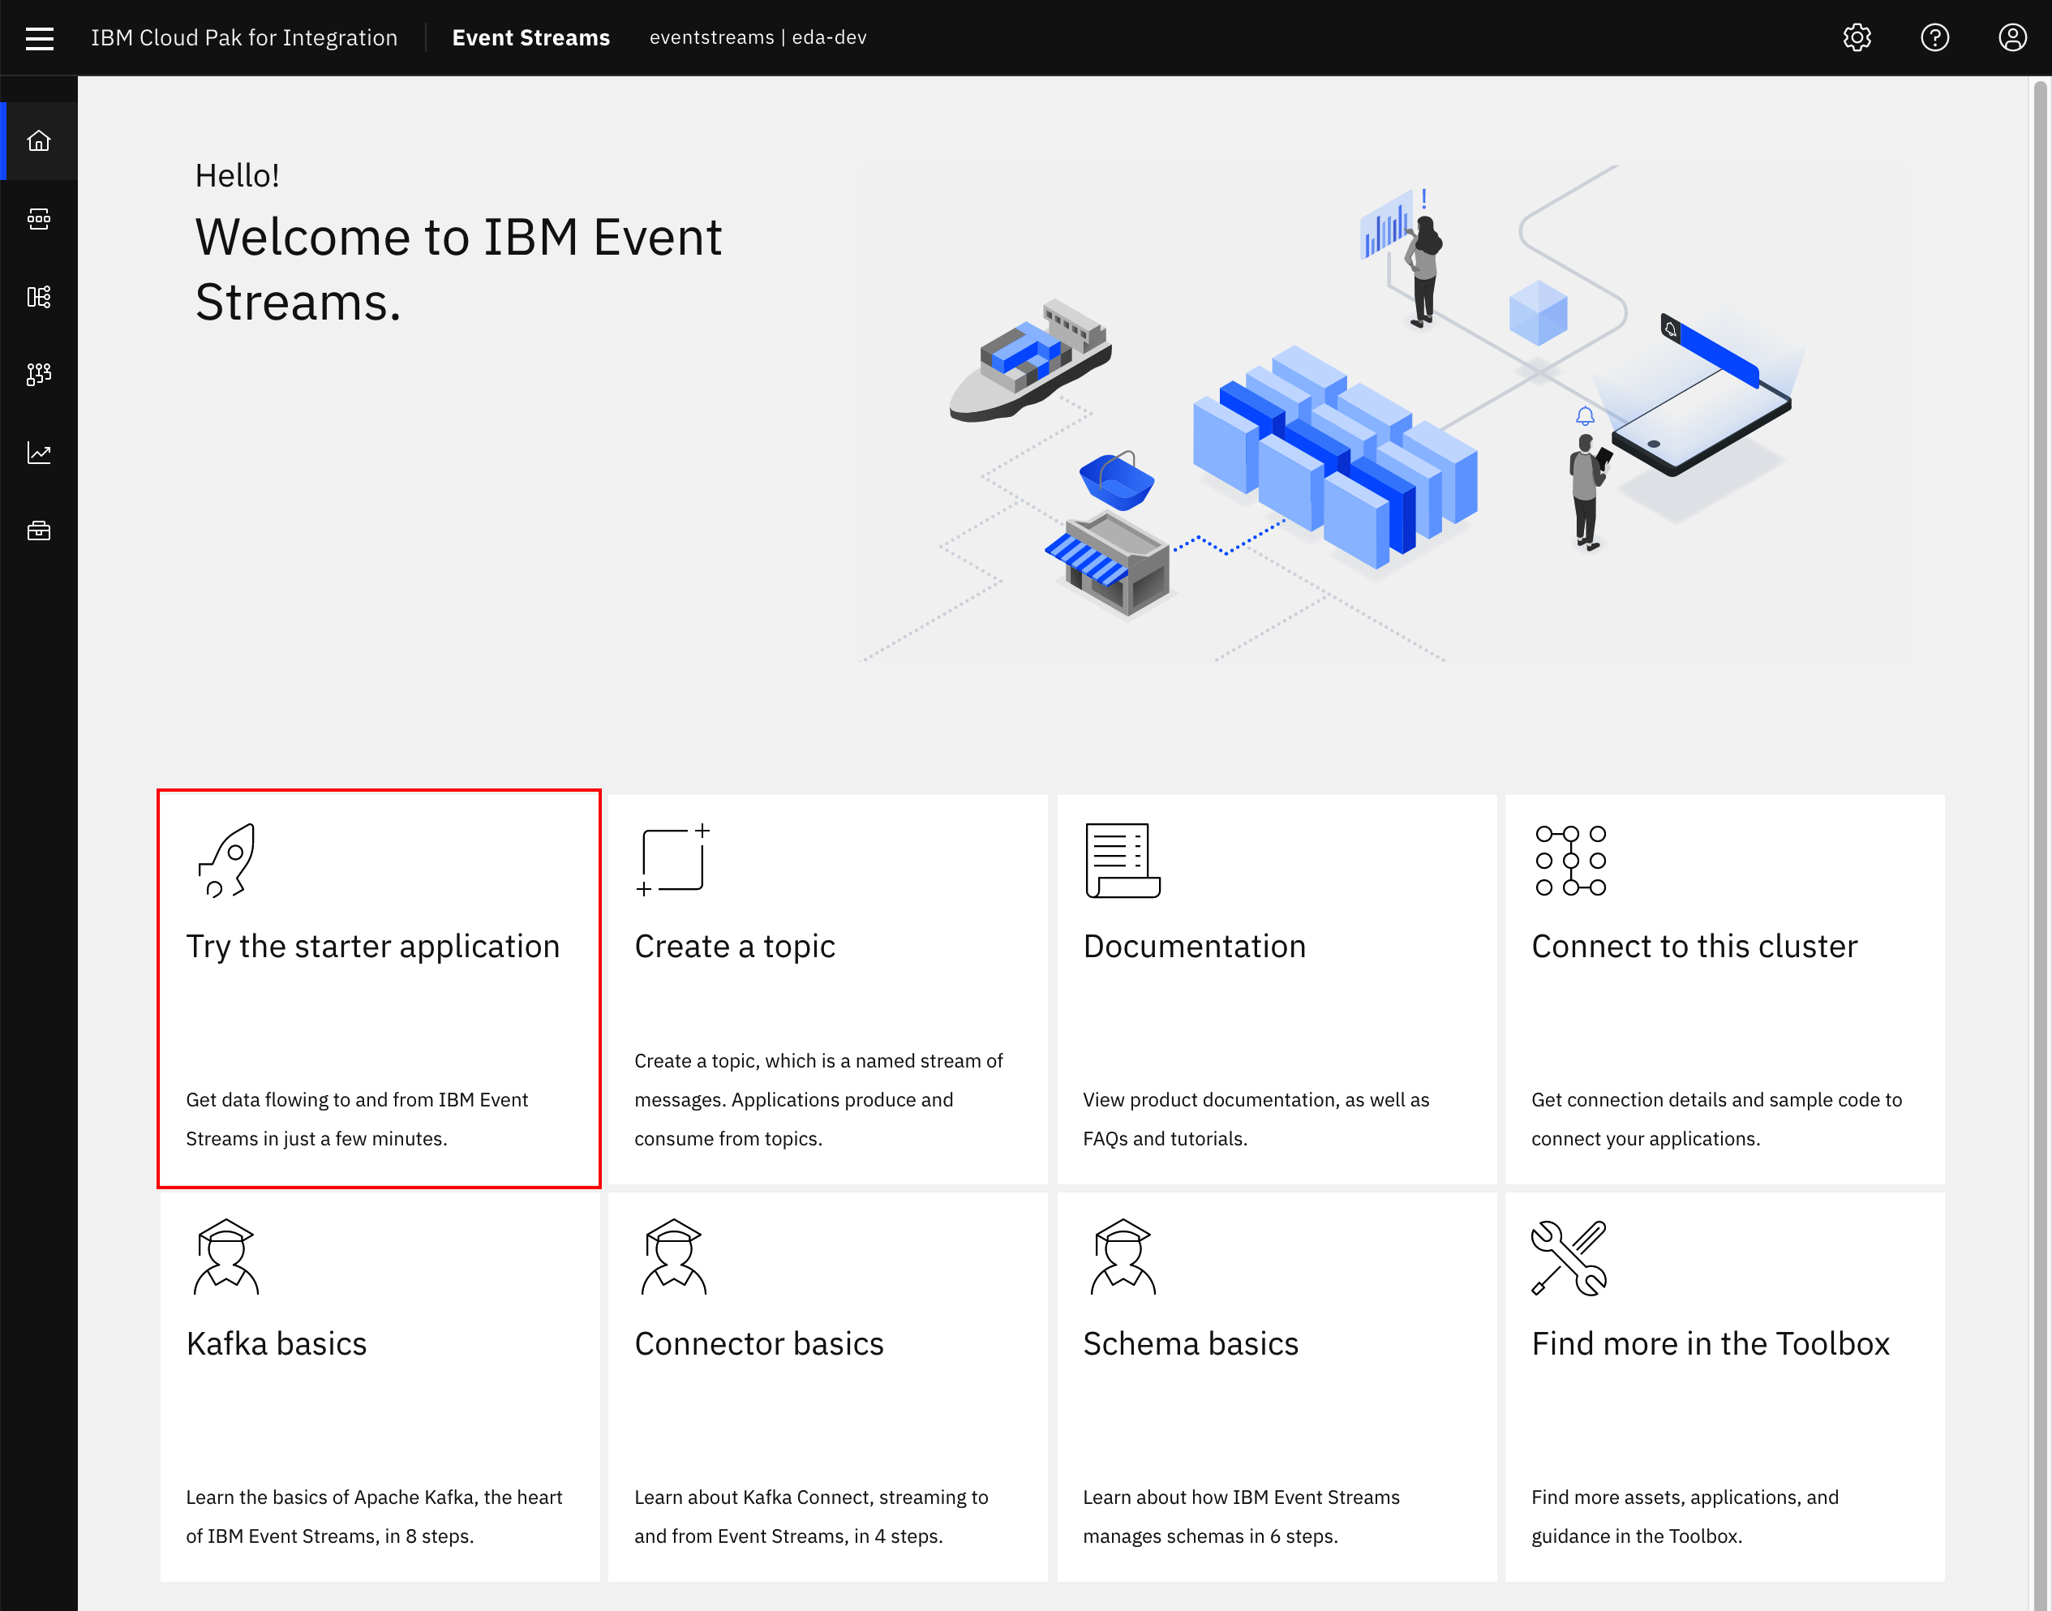The height and width of the screenshot is (1611, 2052).
Task: Open the Schema basics card title
Action: click(x=1190, y=1343)
